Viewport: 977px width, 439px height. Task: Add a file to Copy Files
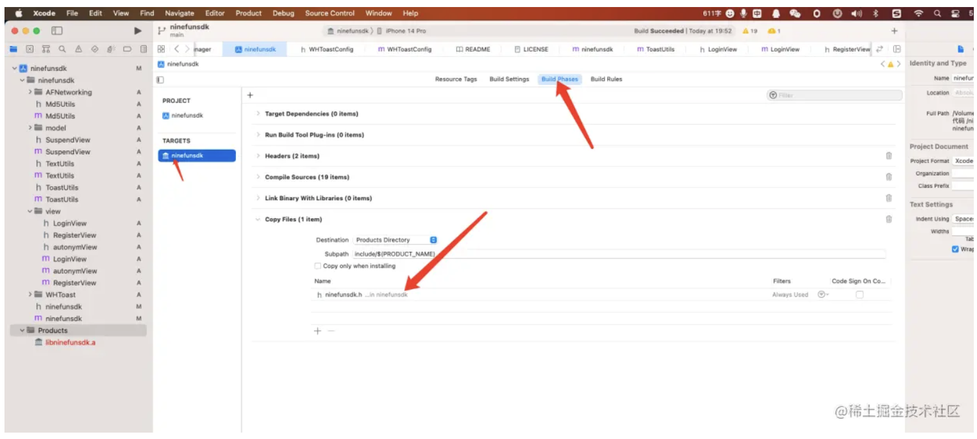point(317,331)
